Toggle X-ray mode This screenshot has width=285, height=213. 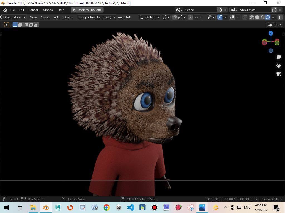pyautogui.click(x=245, y=17)
